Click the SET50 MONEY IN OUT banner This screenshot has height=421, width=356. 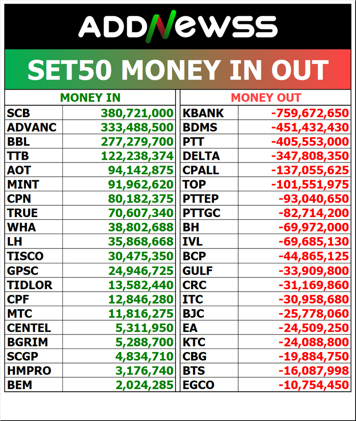178,70
